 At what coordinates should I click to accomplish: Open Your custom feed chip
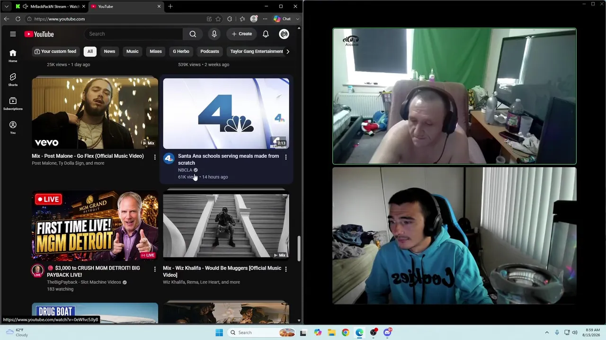tap(55, 51)
